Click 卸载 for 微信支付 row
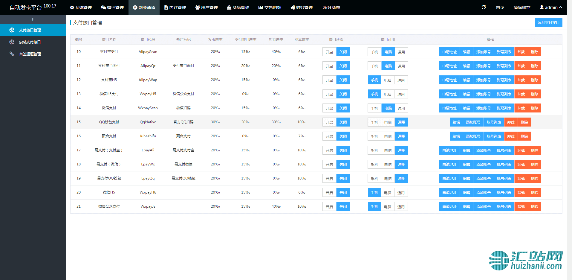The image size is (572, 280). tap(521, 108)
